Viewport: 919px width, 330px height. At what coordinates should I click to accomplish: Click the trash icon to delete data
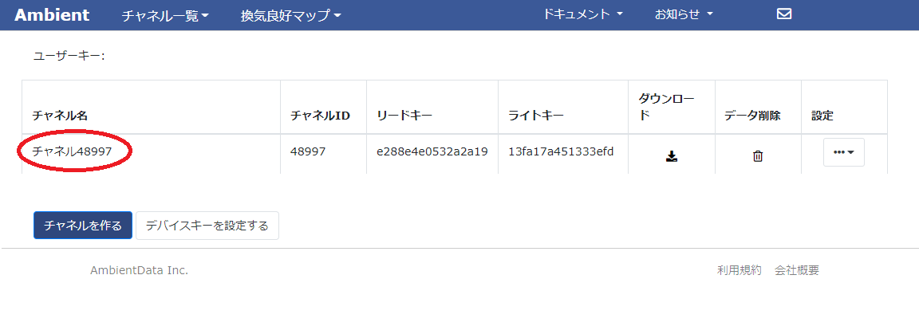point(758,156)
